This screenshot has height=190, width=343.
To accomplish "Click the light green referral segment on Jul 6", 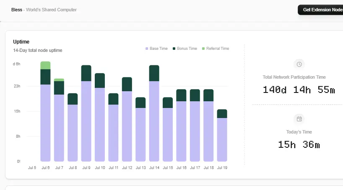I will click(46, 65).
